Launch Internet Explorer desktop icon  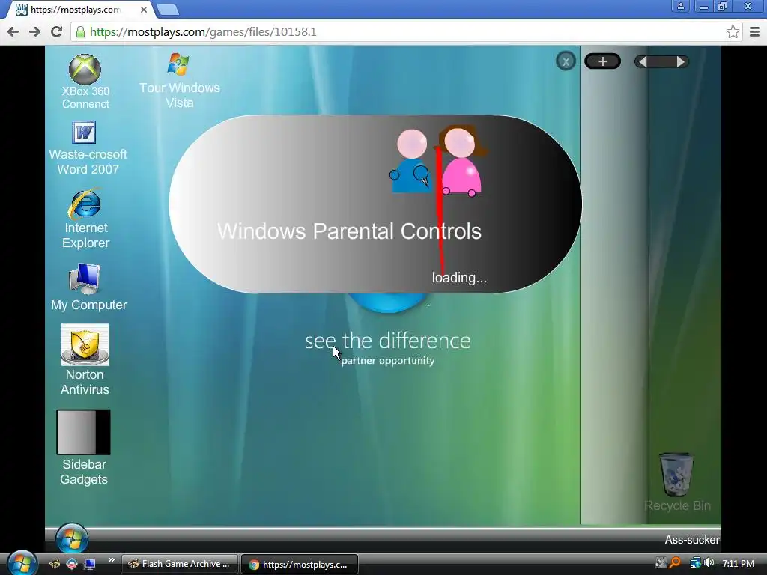tap(85, 219)
